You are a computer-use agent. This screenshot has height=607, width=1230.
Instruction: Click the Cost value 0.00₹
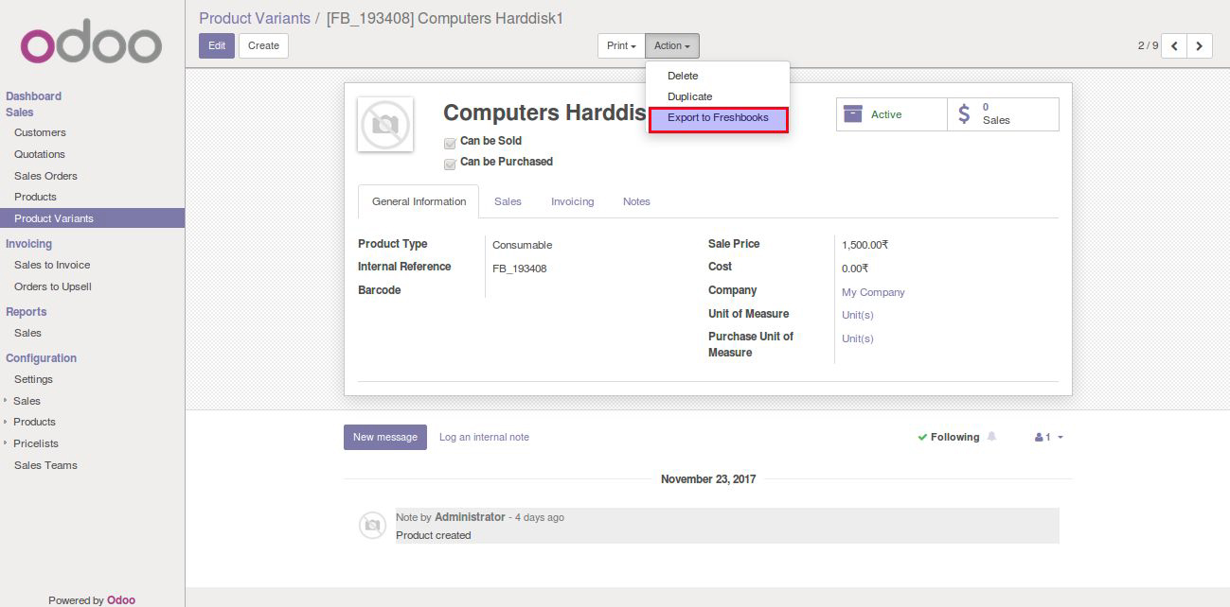tap(855, 269)
